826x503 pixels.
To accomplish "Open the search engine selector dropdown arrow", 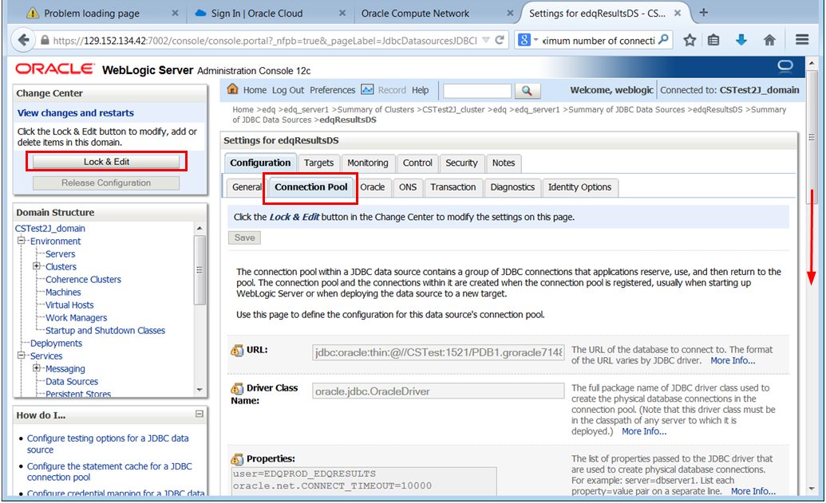I will tap(536, 40).
